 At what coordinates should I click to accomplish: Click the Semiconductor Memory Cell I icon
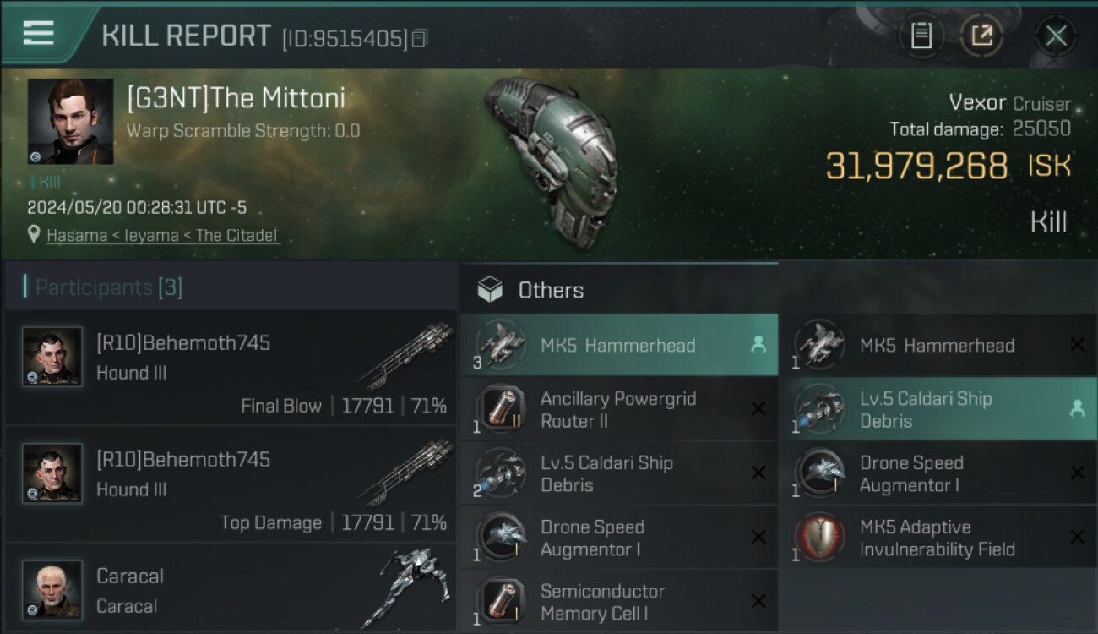501,602
